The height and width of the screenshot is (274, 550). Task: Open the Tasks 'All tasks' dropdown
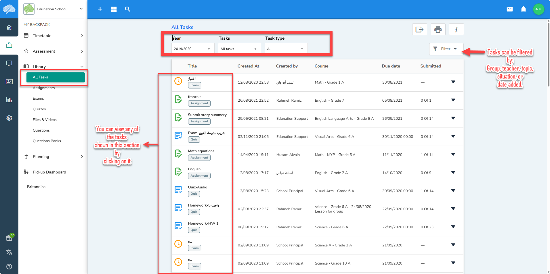239,49
